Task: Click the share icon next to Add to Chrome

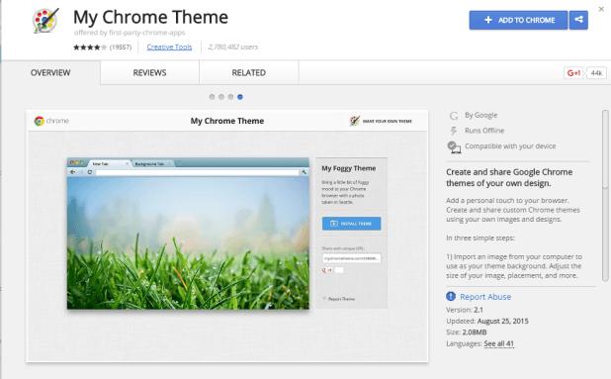Action: (x=578, y=20)
